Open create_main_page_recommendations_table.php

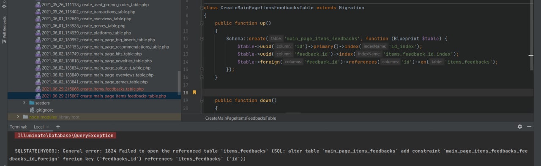point(105,47)
